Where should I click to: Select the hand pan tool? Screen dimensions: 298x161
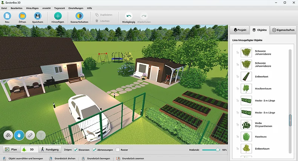(x=19, y=135)
